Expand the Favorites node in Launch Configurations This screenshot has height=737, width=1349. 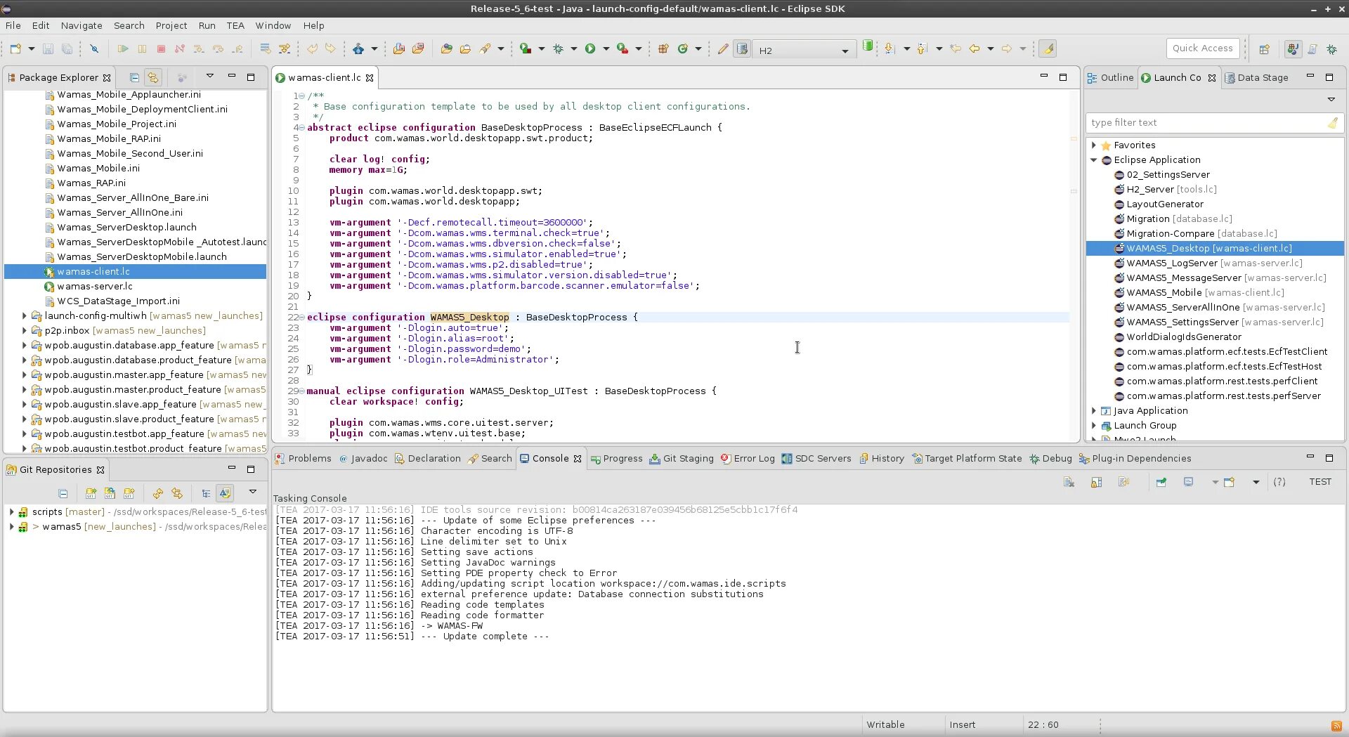(x=1093, y=145)
